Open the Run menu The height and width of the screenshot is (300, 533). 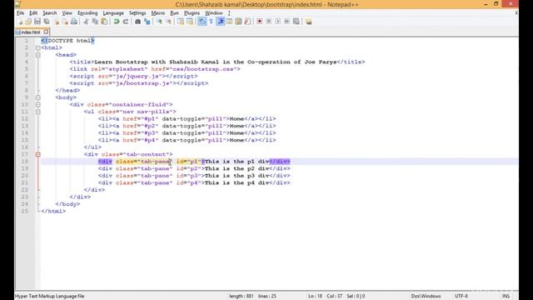174,13
